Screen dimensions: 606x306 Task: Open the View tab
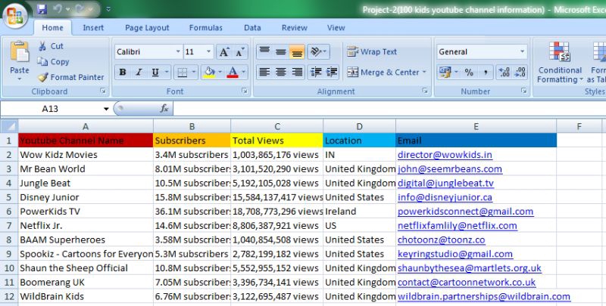coord(336,28)
